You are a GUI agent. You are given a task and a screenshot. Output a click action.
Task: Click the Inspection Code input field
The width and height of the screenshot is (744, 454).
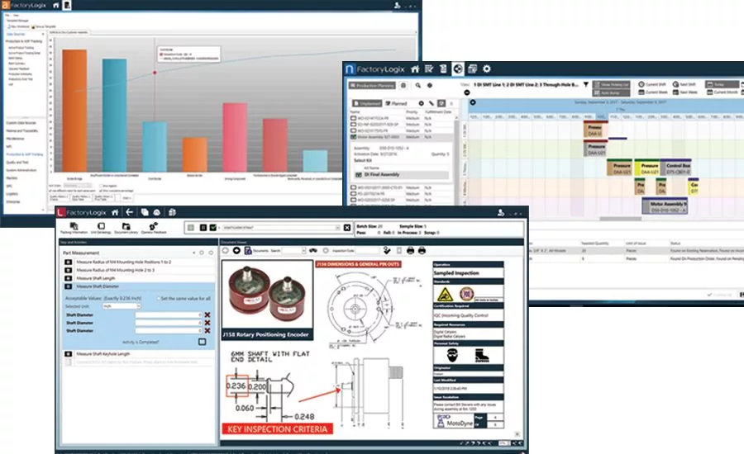pyautogui.click(x=367, y=250)
